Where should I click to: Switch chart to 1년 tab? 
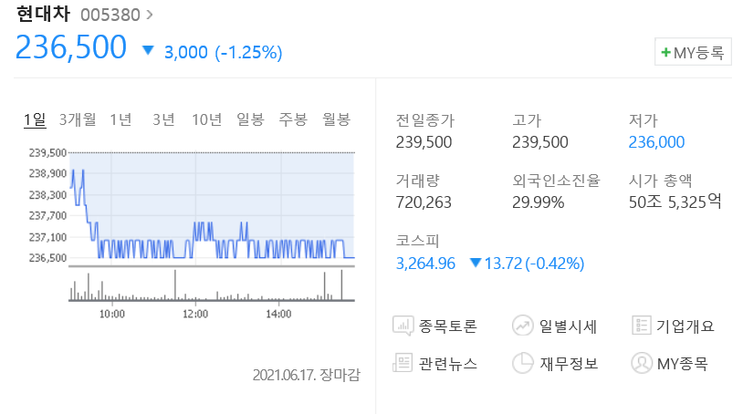120,119
